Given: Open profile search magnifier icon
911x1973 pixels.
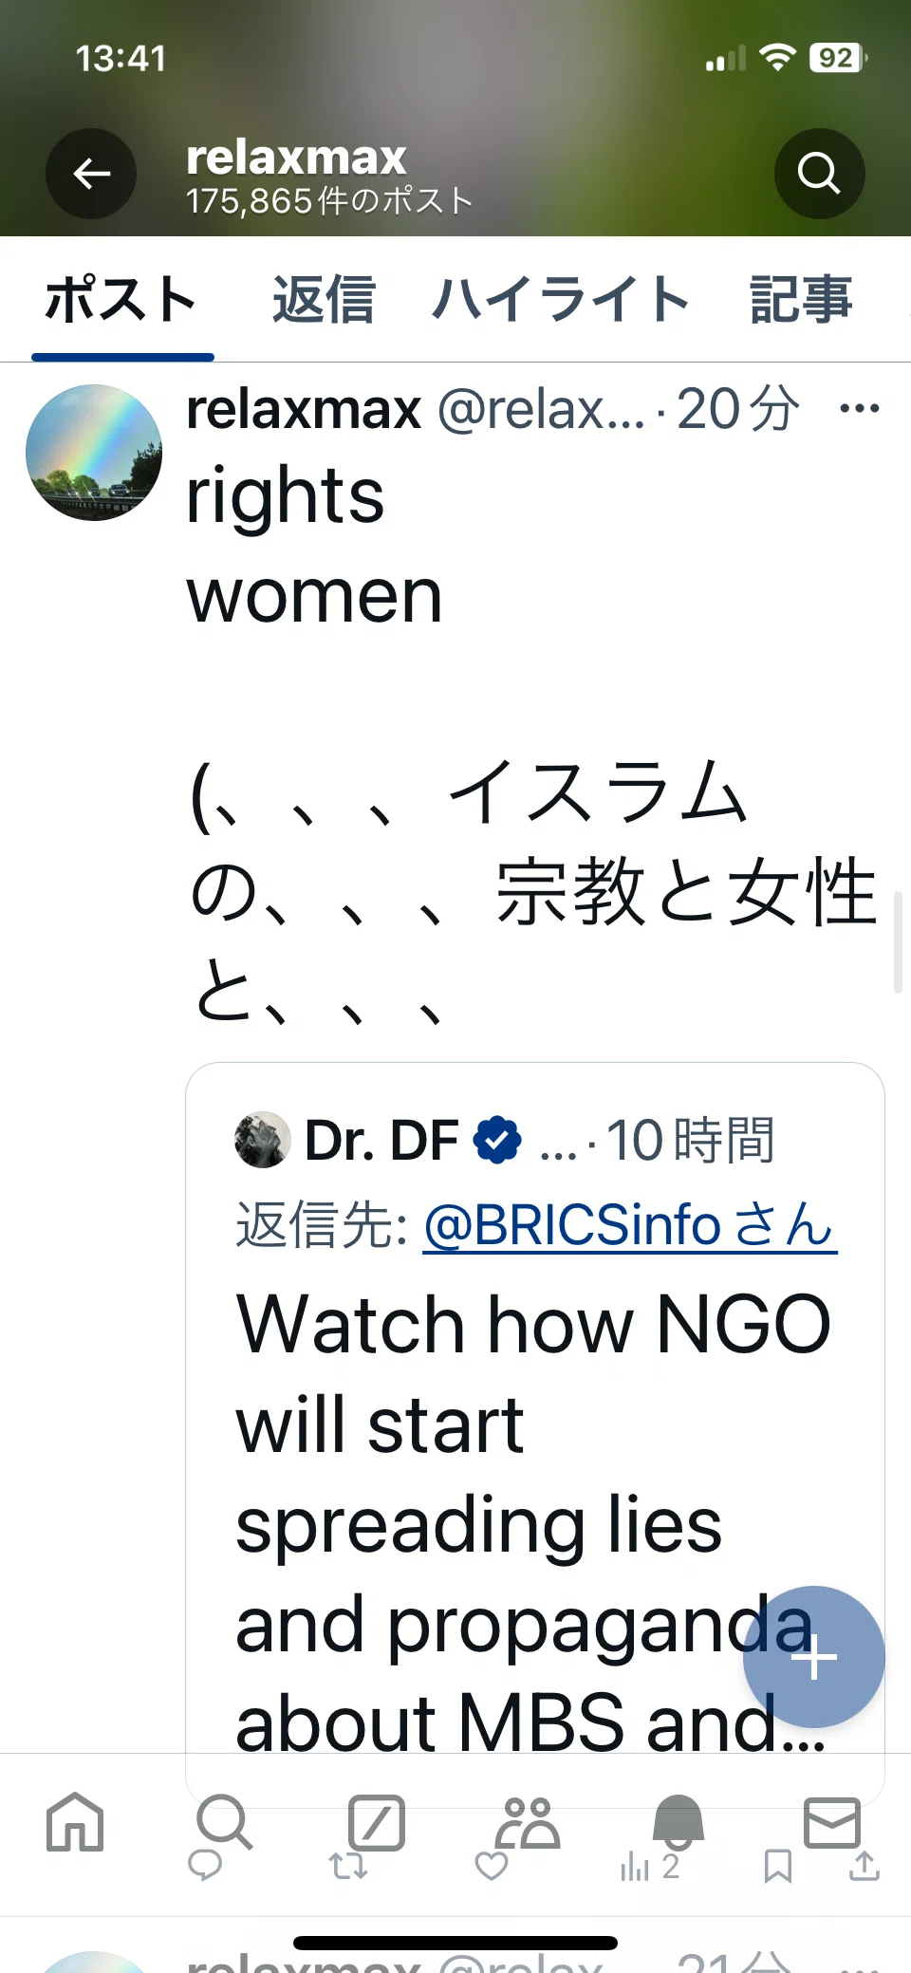Looking at the screenshot, I should (x=819, y=174).
